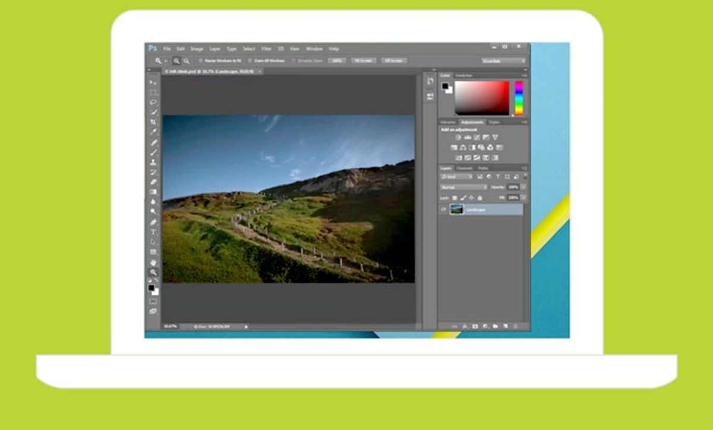
Task: Select the Clone Stamp tool
Action: (153, 162)
